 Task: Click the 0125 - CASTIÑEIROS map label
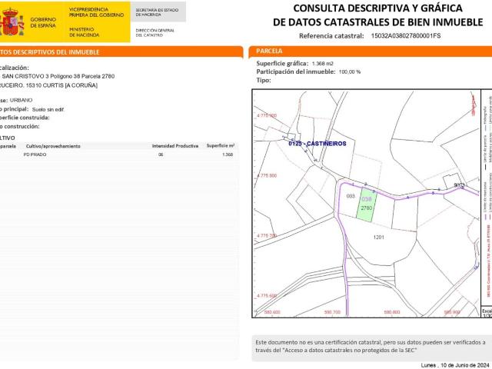pyautogui.click(x=317, y=143)
